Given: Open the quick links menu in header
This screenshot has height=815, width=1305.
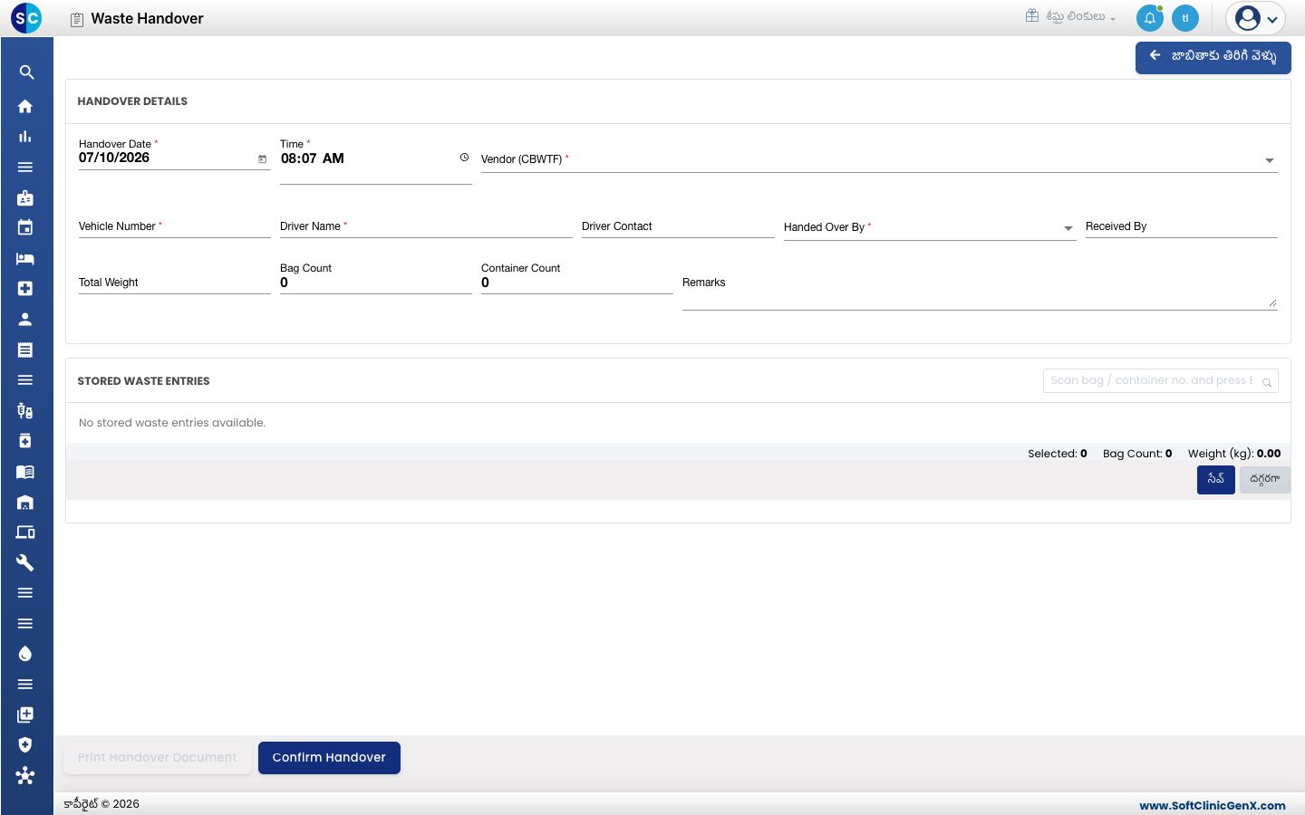Looking at the screenshot, I should (x=1070, y=16).
